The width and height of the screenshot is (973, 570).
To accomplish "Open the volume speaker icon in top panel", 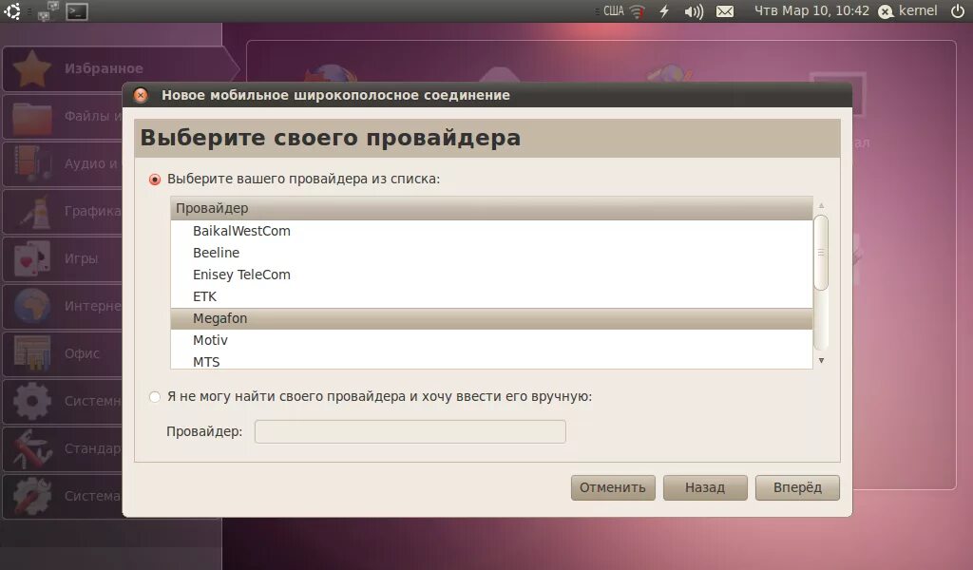I will [x=696, y=11].
